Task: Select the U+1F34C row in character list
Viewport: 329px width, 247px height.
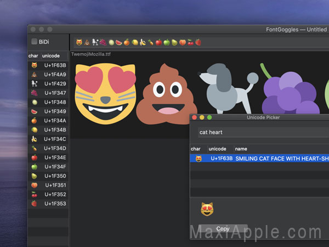Action: [x=48, y=139]
